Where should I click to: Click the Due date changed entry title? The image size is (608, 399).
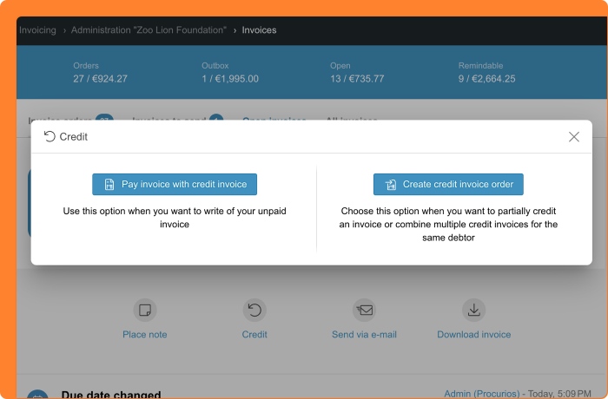[x=111, y=395]
